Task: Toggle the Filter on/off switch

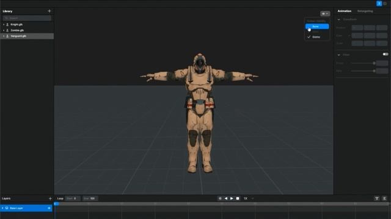Action: [386, 54]
